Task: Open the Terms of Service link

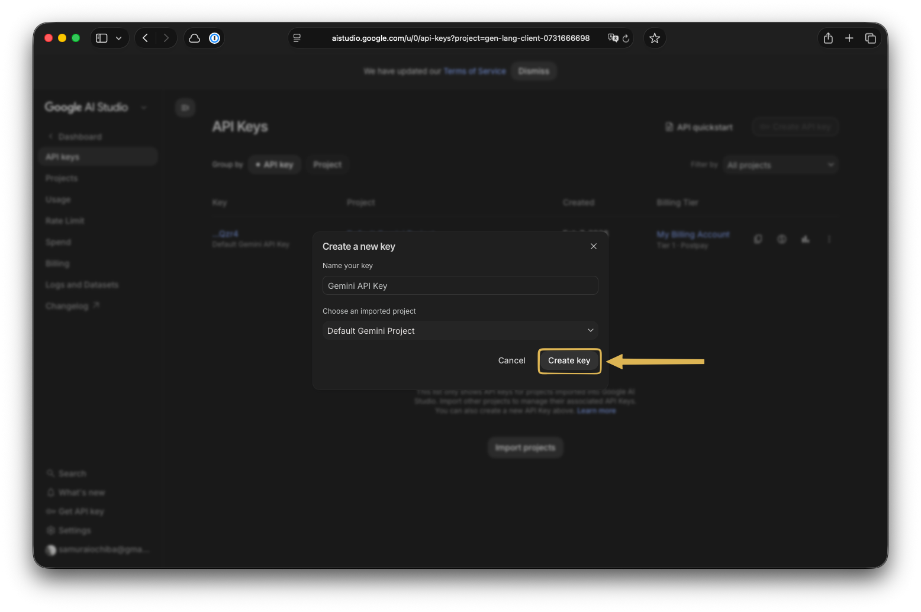Action: click(475, 71)
